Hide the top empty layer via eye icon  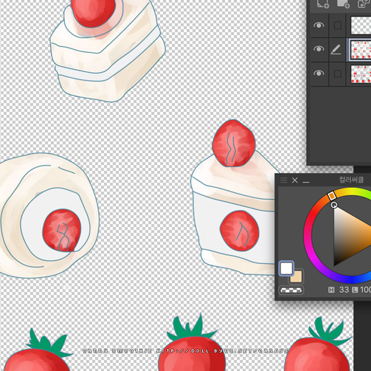point(318,25)
